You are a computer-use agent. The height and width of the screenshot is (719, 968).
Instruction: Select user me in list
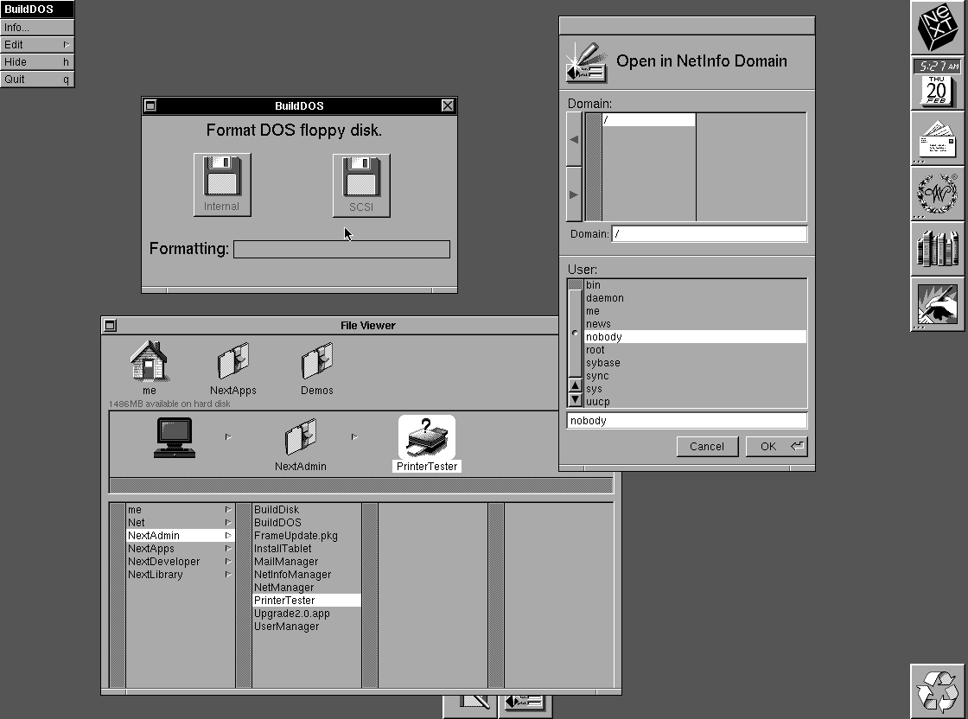coord(695,311)
